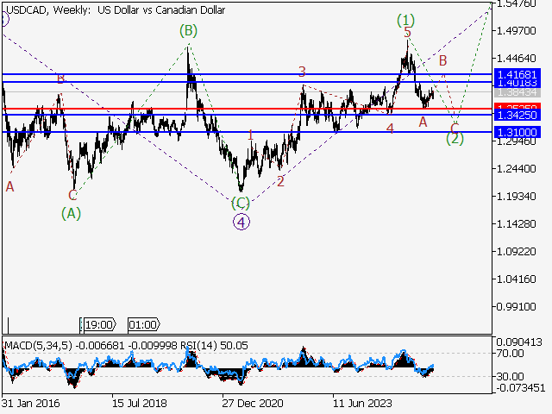Viewport: 552px width, 414px height.
Task: Click the green (C) wave label
Action: [241, 203]
